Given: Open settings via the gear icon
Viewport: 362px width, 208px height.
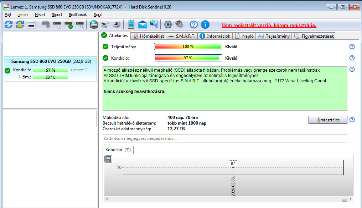Looking at the screenshot, I should (168, 24).
